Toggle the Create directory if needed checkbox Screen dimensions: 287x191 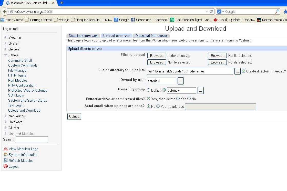[x=243, y=71]
